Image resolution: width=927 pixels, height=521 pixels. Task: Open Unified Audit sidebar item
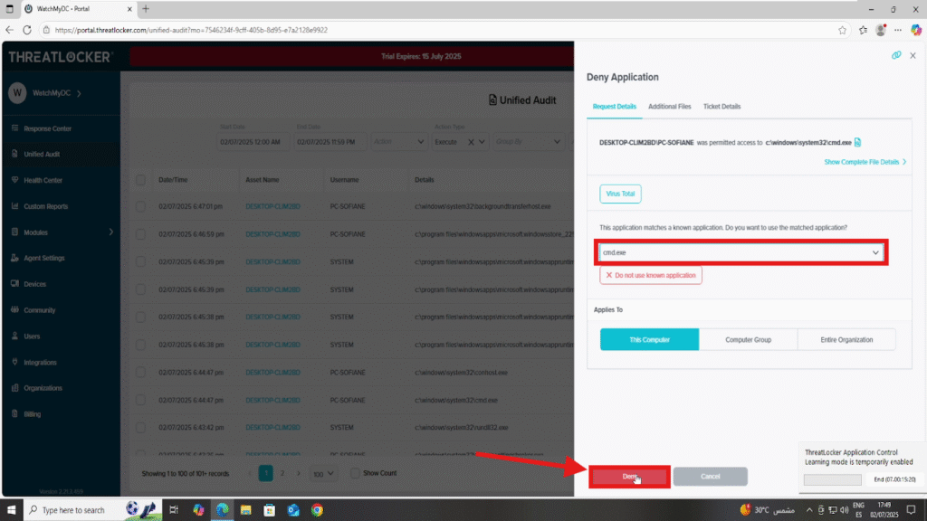[42, 154]
